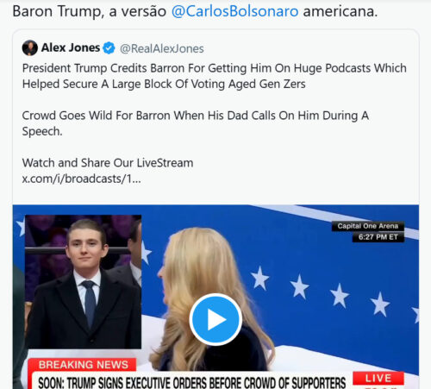Click the BREAKING NEWS banner
Image resolution: width=431 pixels, height=389 pixels.
coord(83,365)
